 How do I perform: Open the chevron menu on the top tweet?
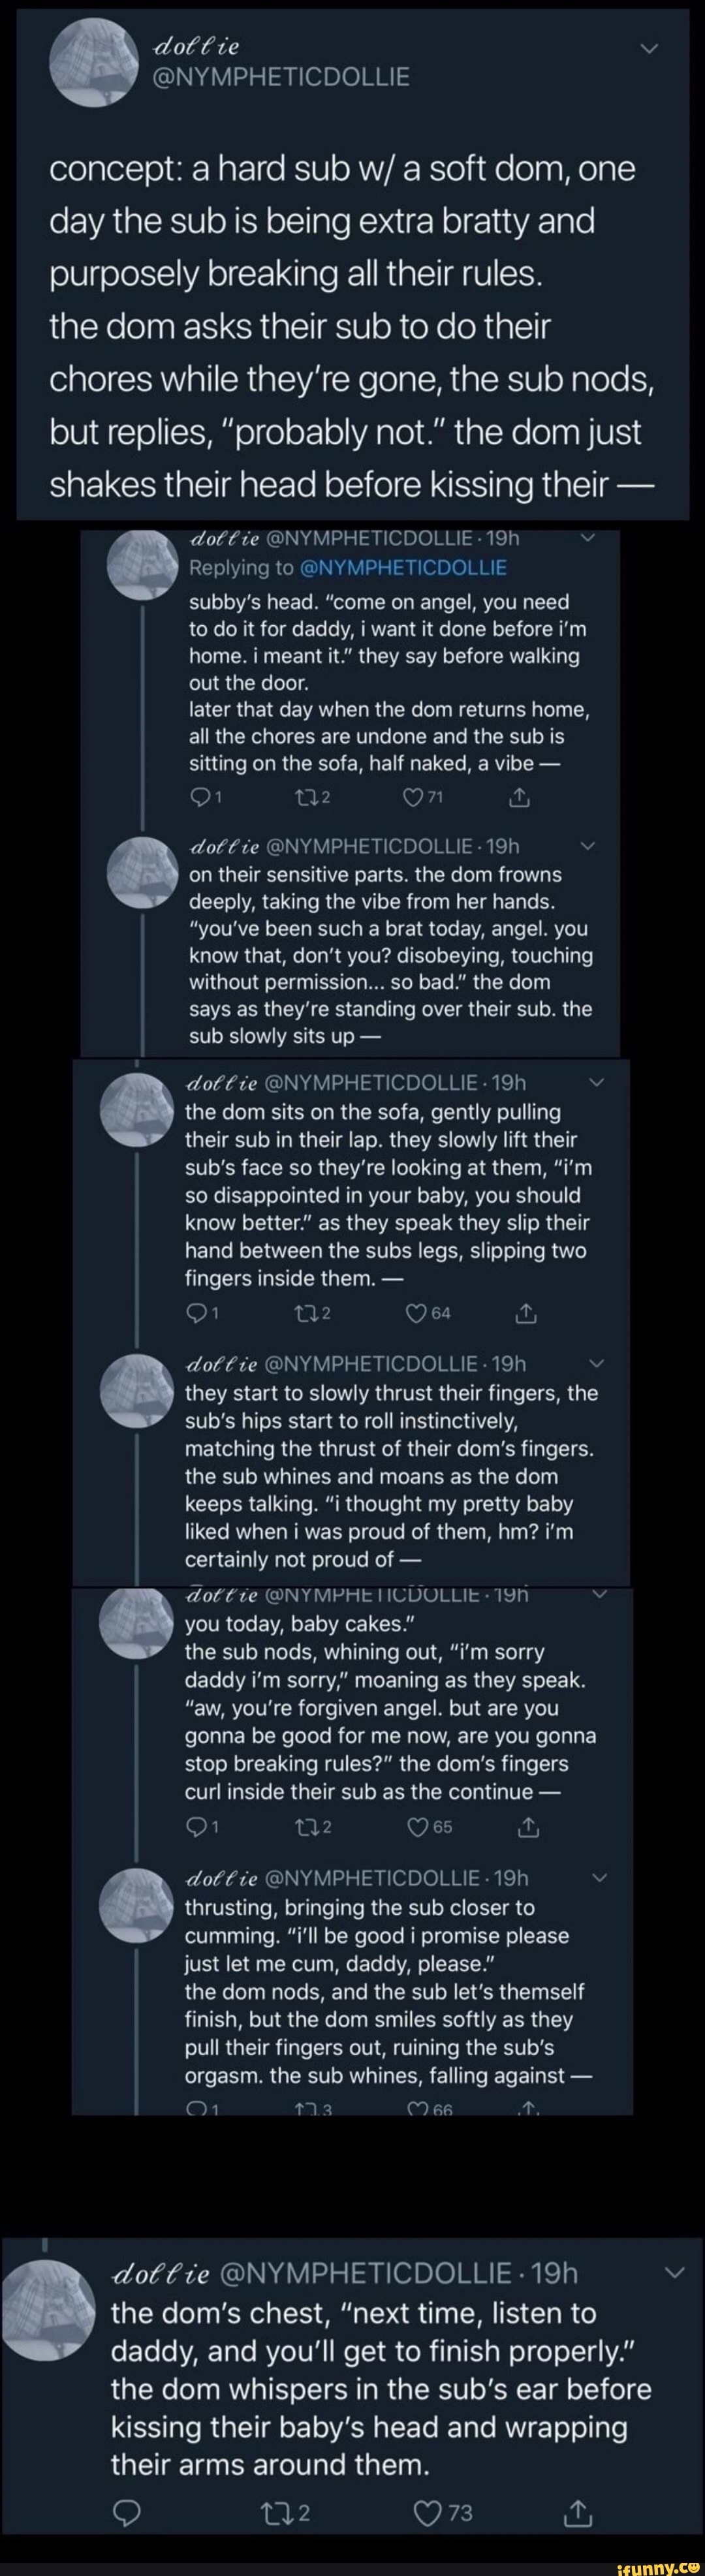[649, 49]
